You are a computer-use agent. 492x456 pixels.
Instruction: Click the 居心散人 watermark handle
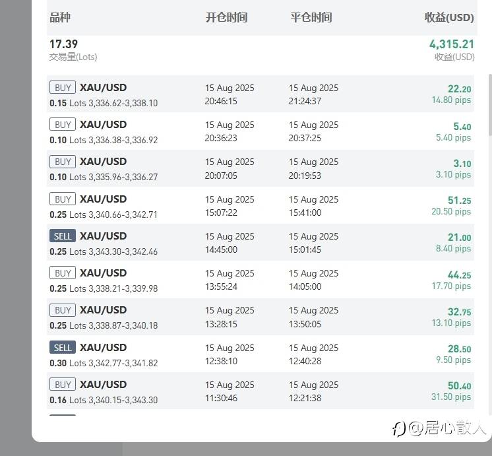point(447,428)
